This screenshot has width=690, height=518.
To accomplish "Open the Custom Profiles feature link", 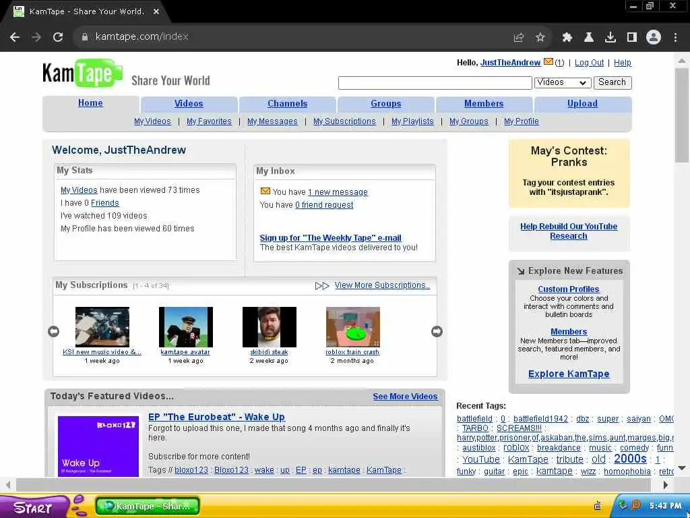I will (569, 289).
